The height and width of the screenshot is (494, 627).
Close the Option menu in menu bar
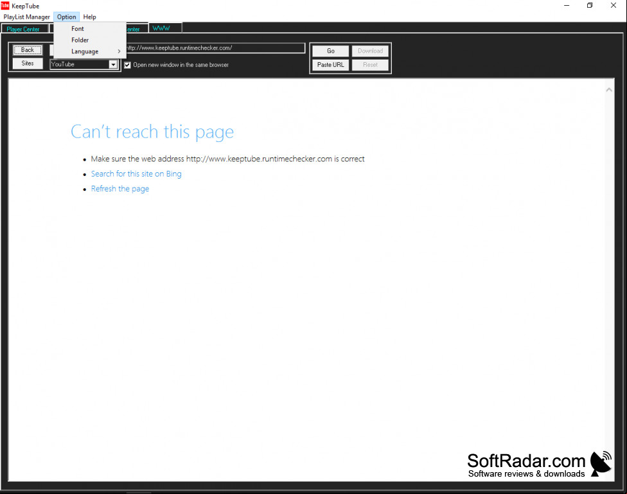tap(66, 17)
